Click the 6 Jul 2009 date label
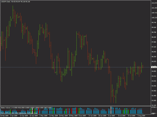157x117 pixels. (x=112, y=116)
